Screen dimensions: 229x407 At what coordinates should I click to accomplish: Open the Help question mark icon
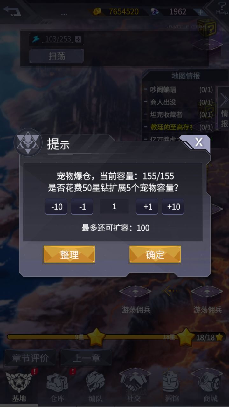point(222,8)
